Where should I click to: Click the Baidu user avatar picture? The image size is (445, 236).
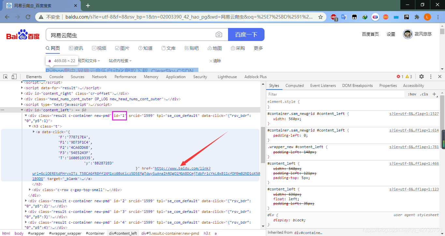click(x=408, y=34)
